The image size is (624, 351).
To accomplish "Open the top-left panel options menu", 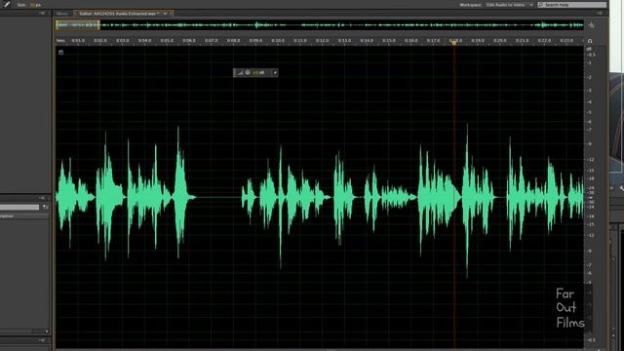I will [x=42, y=13].
